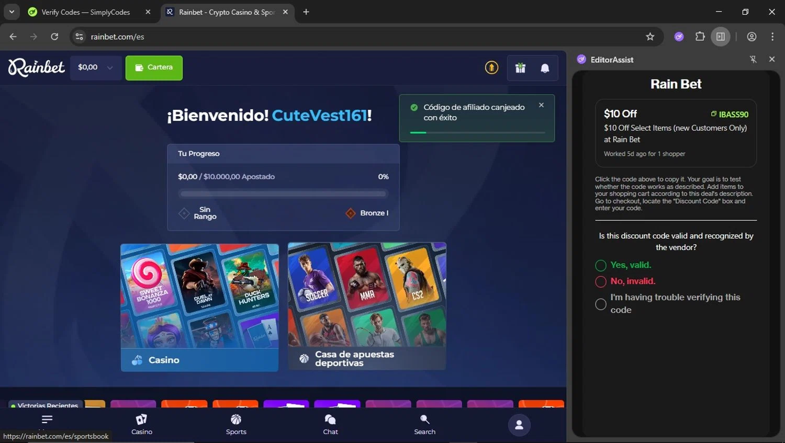View site information icon in address bar

79,37
